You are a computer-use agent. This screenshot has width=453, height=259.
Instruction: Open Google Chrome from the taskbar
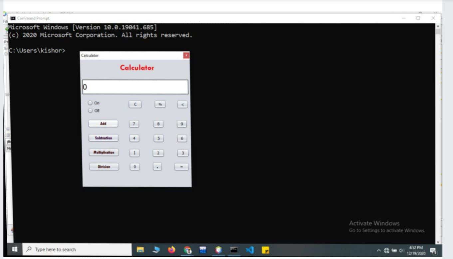[x=187, y=249]
